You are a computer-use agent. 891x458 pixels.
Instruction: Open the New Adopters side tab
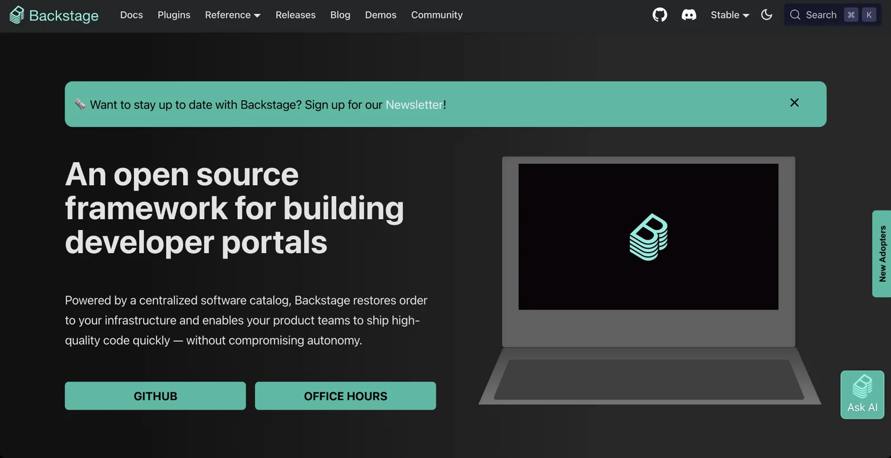[x=882, y=254]
